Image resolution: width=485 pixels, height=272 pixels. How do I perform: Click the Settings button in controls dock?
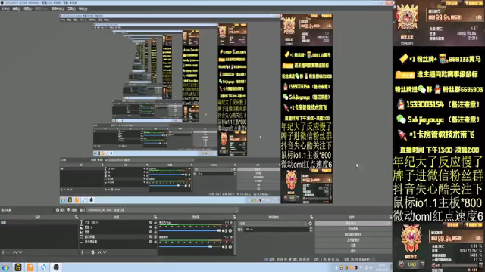353,246
